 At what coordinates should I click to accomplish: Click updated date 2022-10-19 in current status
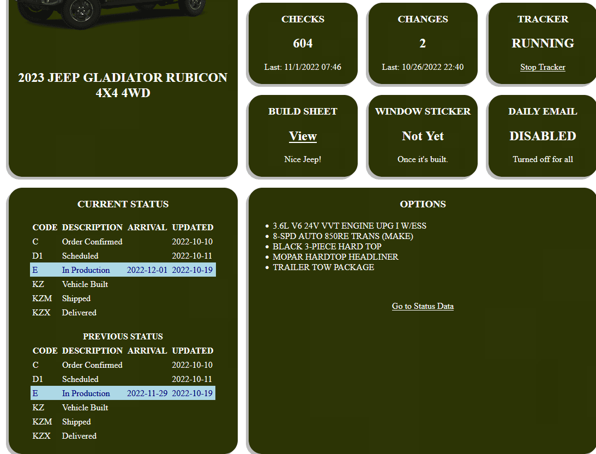pyautogui.click(x=192, y=270)
